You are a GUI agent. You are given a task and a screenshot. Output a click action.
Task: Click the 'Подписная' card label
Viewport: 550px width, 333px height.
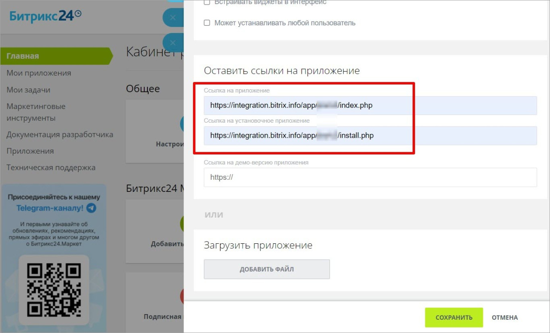(x=162, y=317)
